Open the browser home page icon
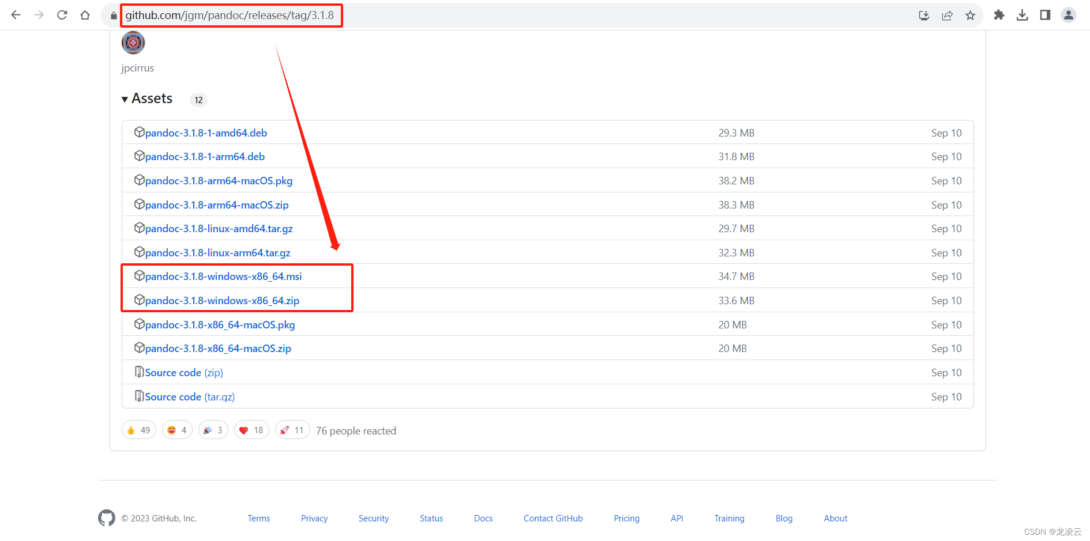 tap(85, 15)
